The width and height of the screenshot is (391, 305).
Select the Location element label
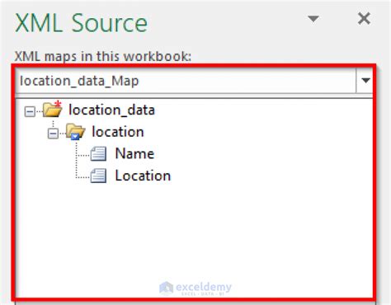[x=143, y=176]
